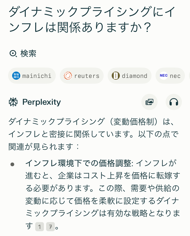This screenshot has width=190, height=236.
Task: Click the Reuters favicon icon
Action: coord(68,76)
